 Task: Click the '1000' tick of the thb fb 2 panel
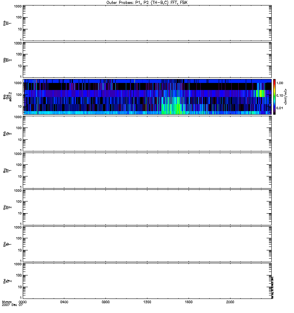18,117
